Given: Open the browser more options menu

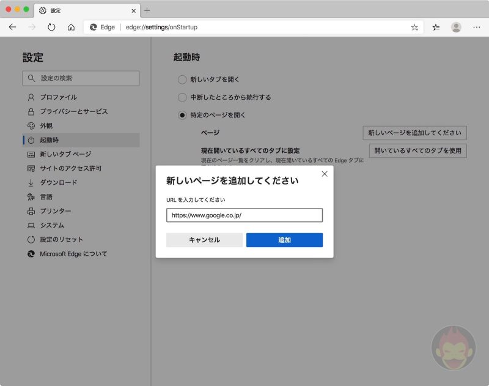Looking at the screenshot, I should [x=477, y=27].
